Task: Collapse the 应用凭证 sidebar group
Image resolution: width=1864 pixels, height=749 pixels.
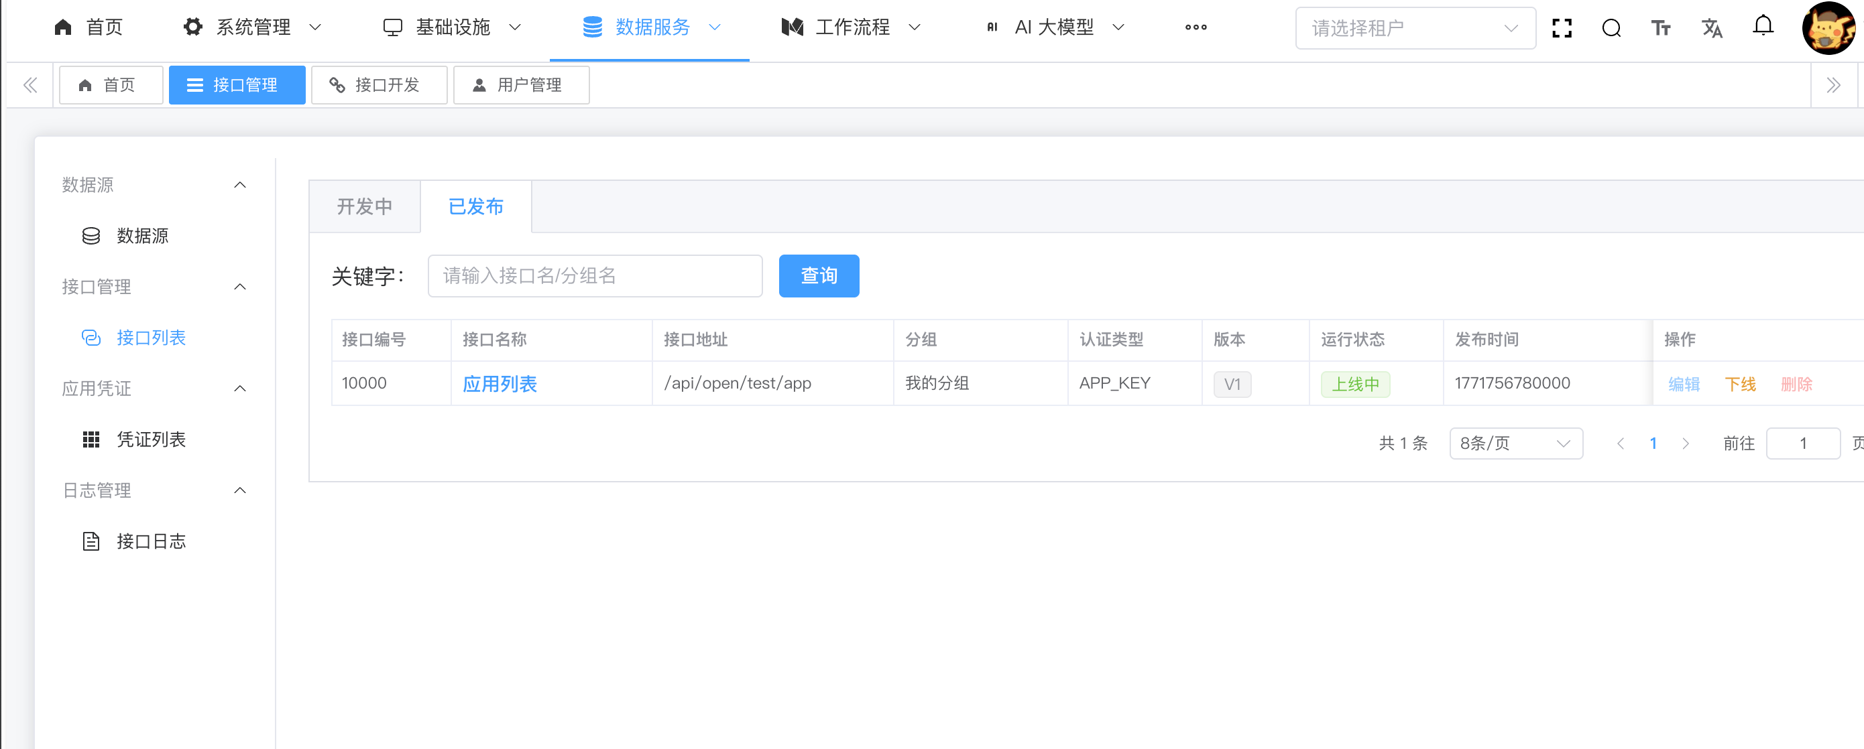Action: tap(240, 389)
